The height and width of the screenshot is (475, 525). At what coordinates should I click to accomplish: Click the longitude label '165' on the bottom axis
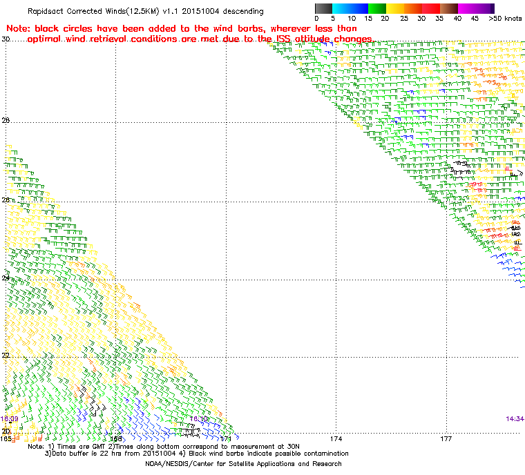(6, 438)
